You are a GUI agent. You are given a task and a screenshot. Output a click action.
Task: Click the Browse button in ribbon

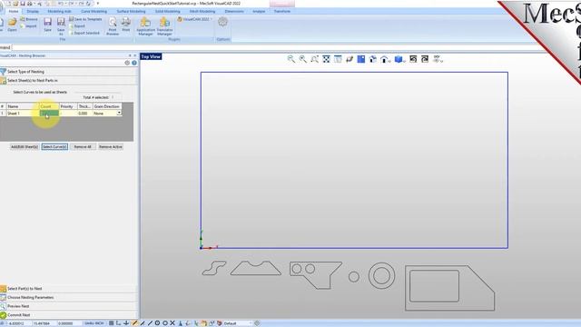(29, 19)
